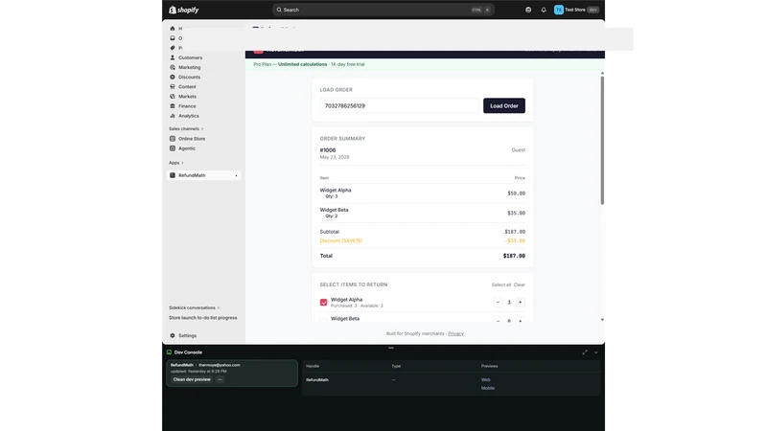
Task: Click the Online Store icon
Action: pyautogui.click(x=173, y=139)
